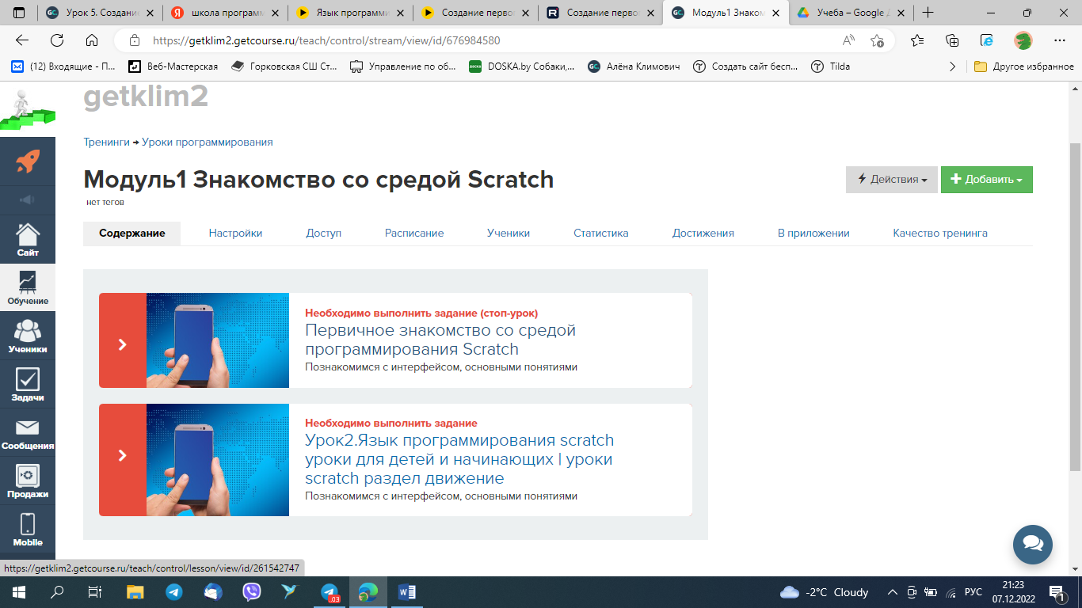Open lesson Первичное знакомство со средой программирования
This screenshot has width=1082, height=608.
click(x=440, y=340)
